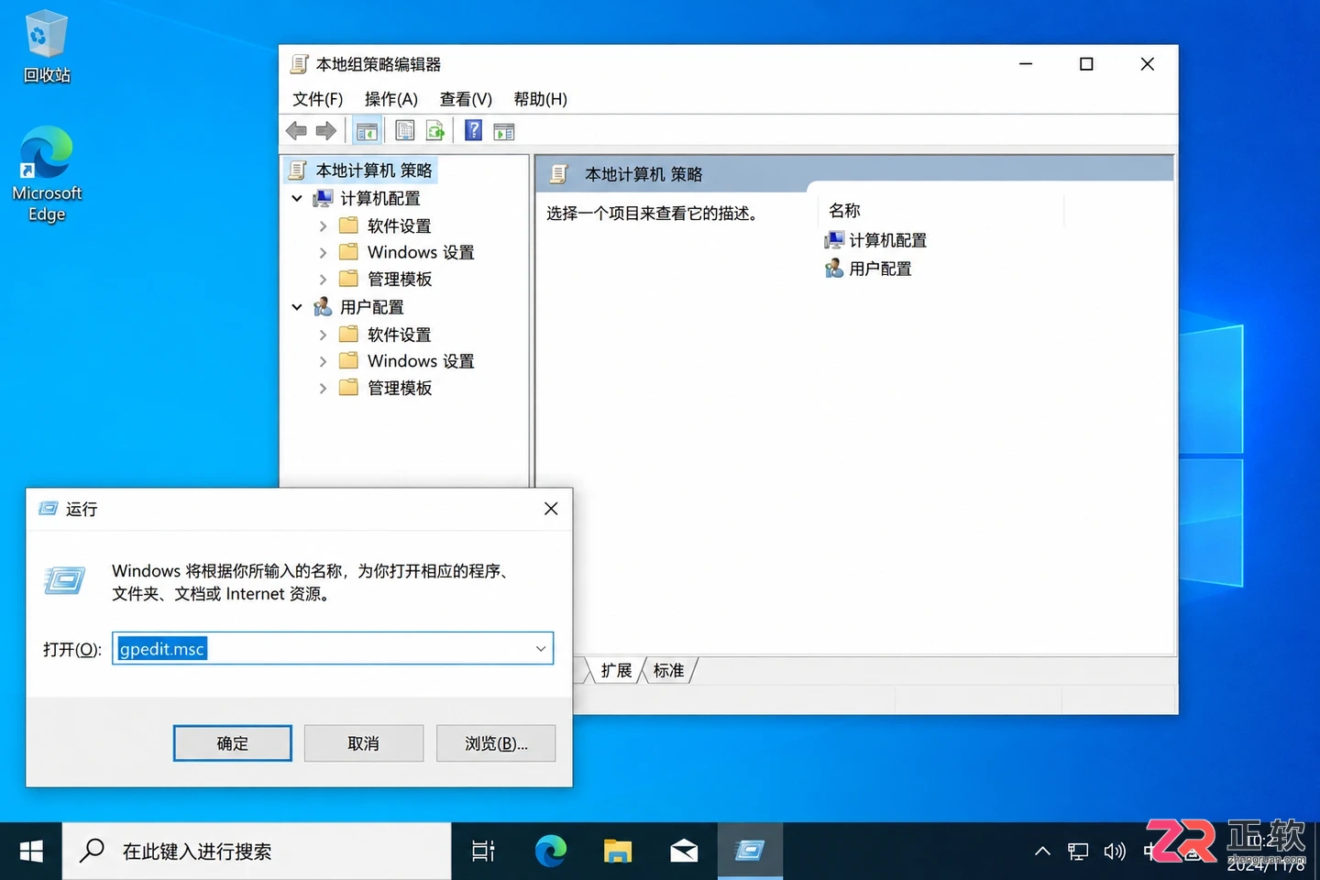
Task: Open the 查看(V) menu
Action: click(x=466, y=99)
